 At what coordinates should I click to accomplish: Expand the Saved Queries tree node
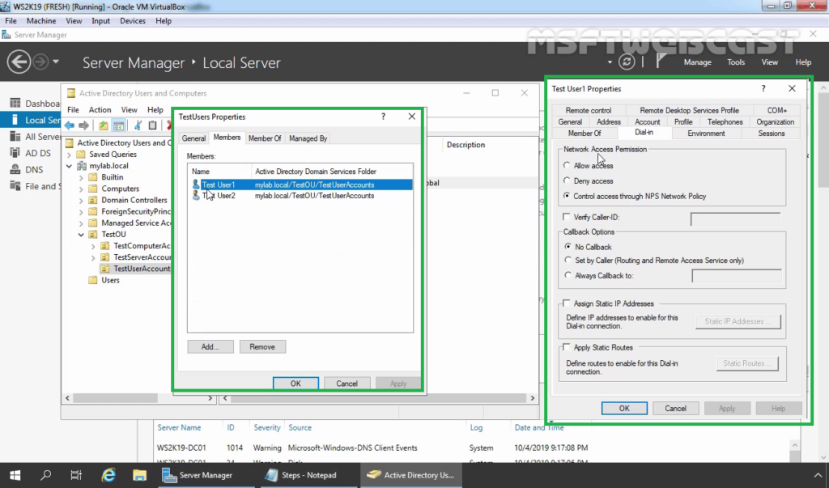point(70,155)
